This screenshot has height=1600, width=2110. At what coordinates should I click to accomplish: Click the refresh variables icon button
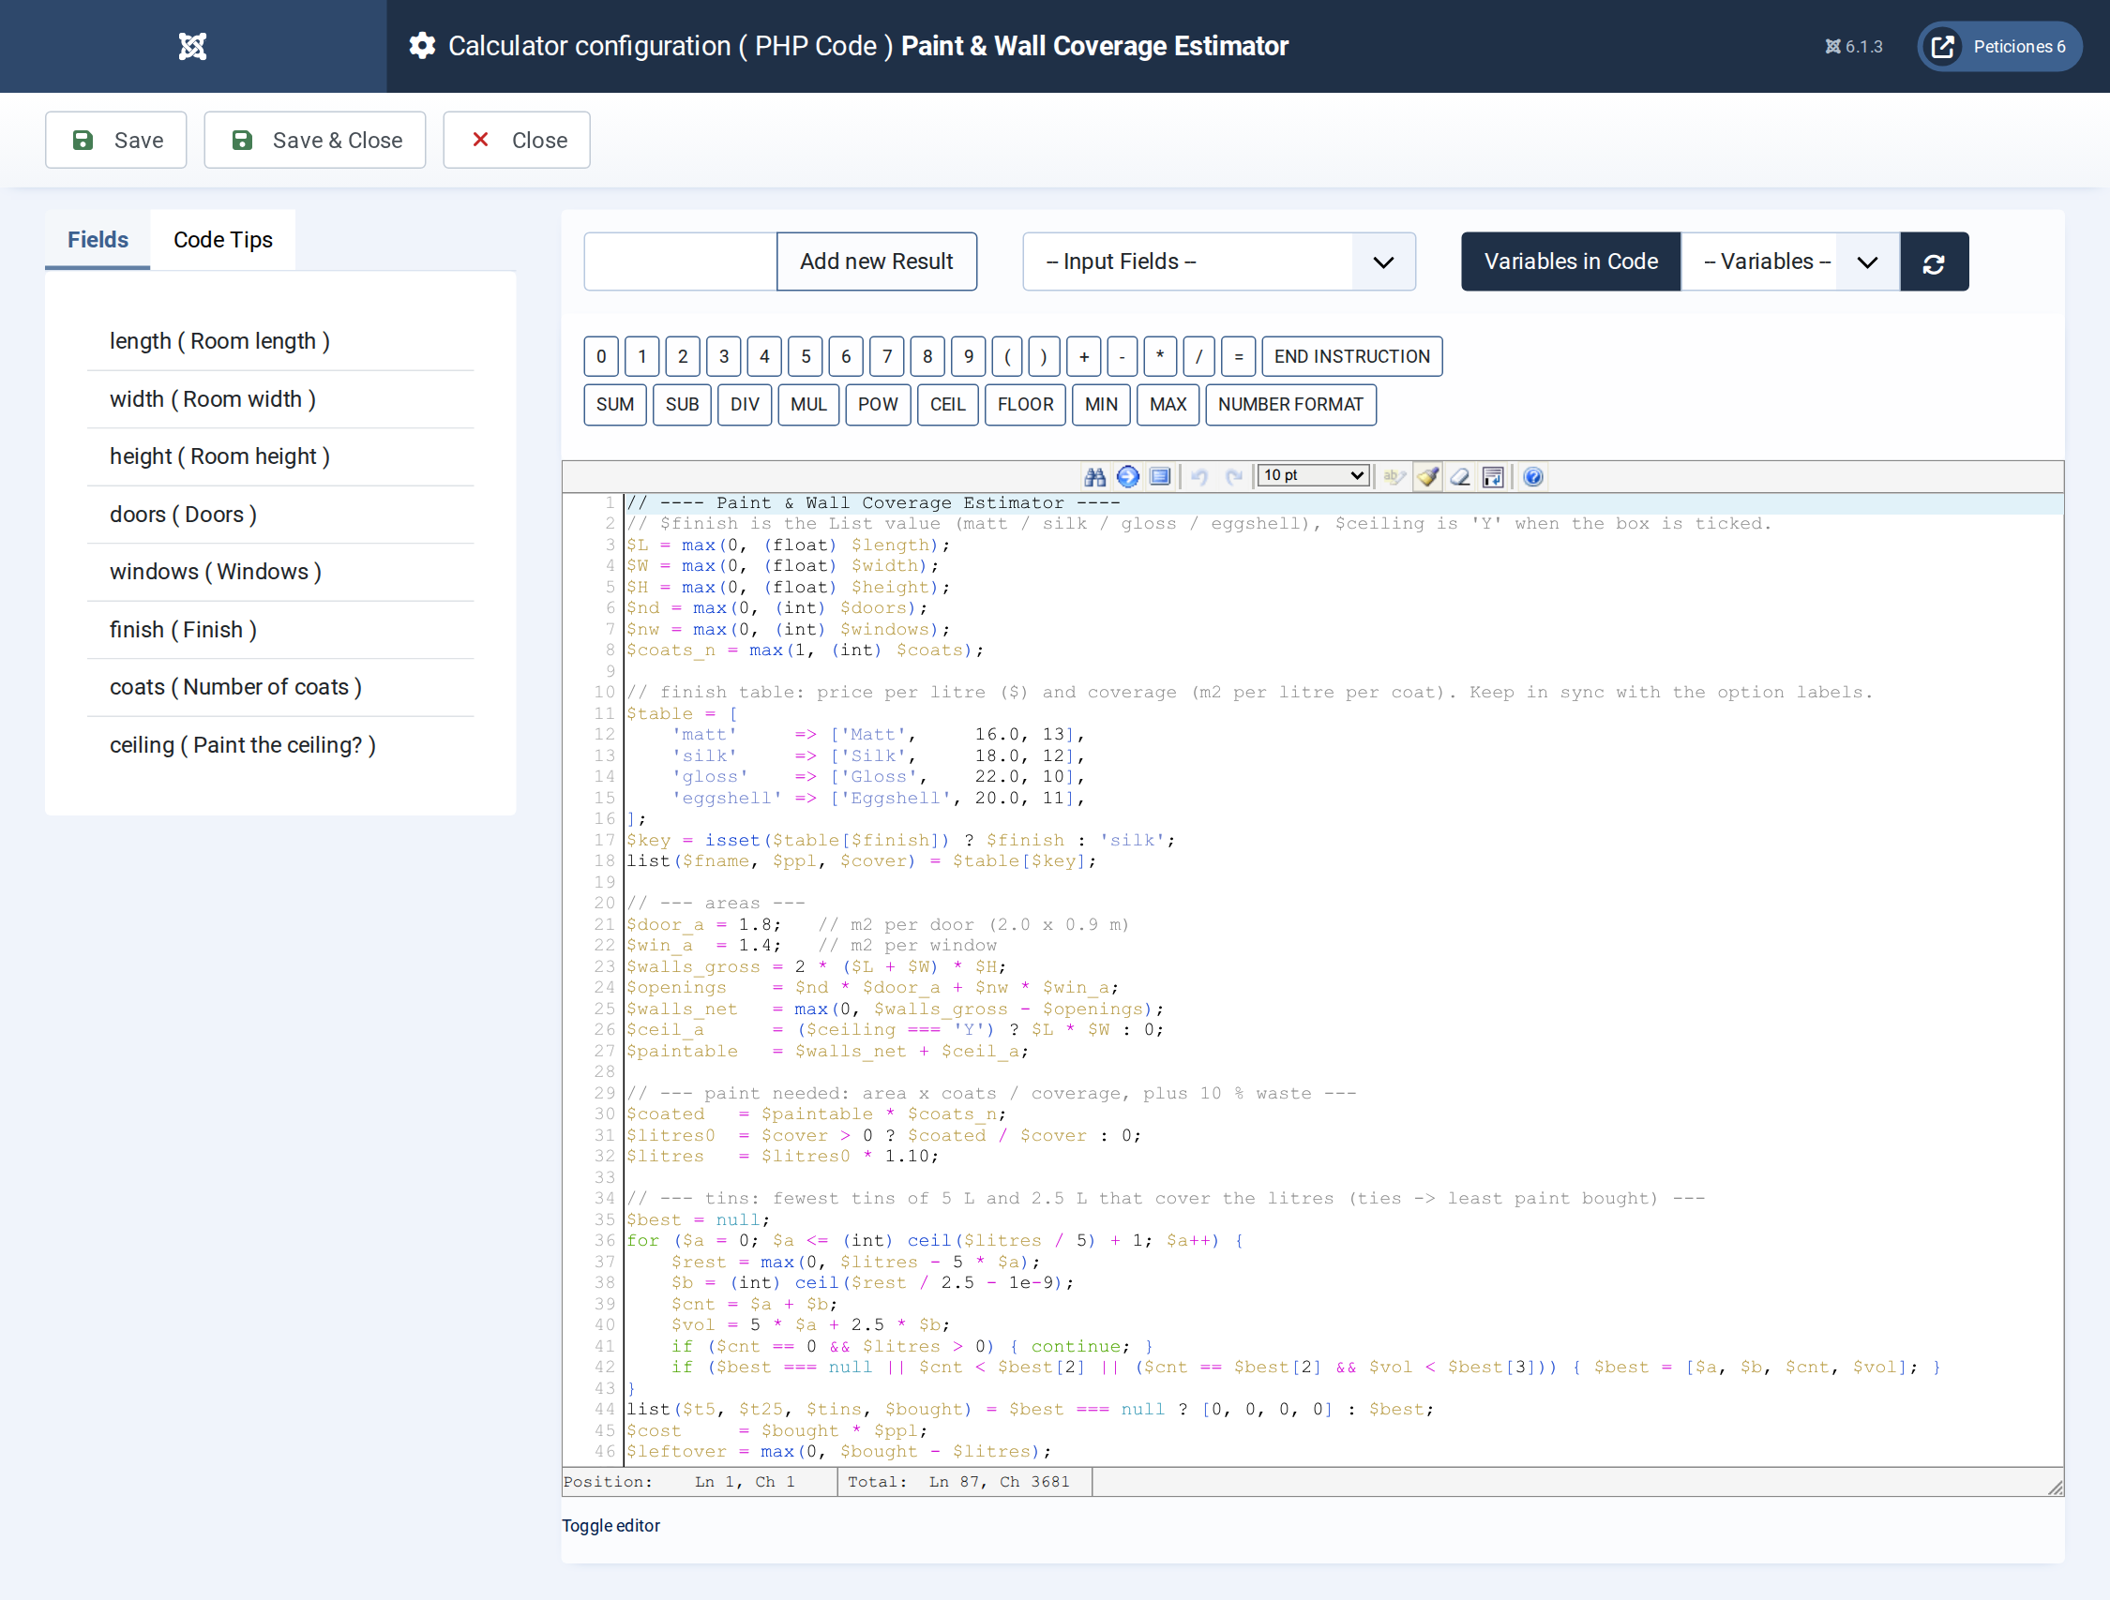1934,262
